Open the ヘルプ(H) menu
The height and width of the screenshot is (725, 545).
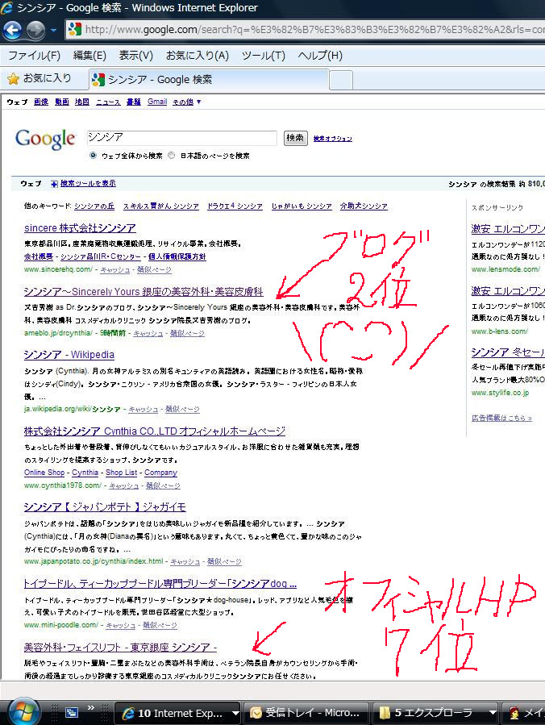[320, 56]
